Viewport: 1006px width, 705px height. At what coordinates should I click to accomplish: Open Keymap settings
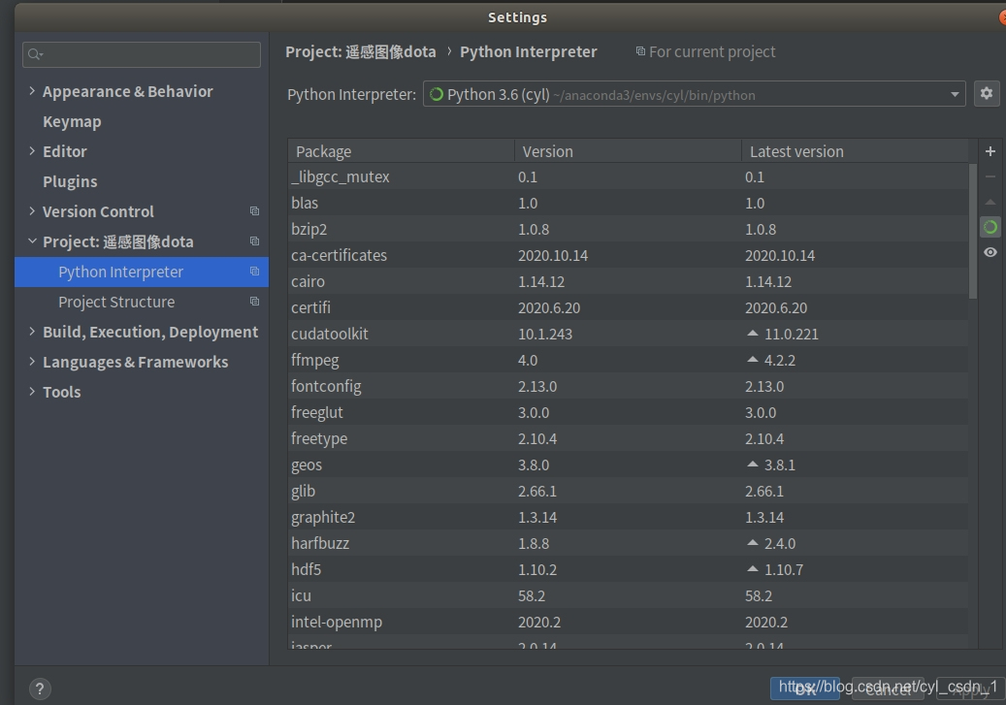coord(72,122)
